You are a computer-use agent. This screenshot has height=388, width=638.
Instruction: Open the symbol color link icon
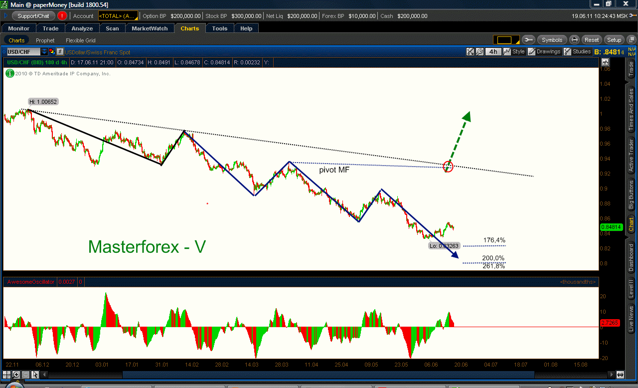tap(52, 51)
